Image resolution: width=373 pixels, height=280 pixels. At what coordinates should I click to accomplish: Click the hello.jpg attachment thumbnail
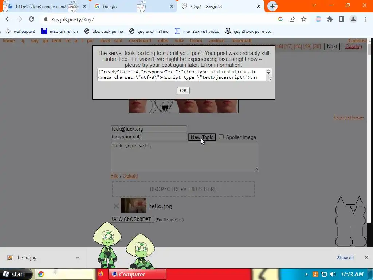coord(134,205)
